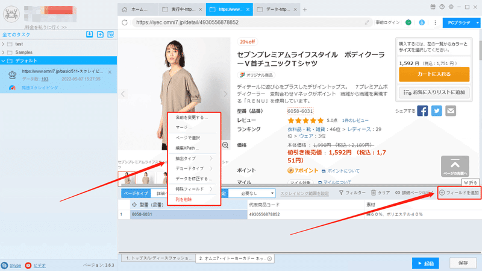Screen dimensions: 482x271
Task: Click the speed gauge icon
Action: click(12, 88)
